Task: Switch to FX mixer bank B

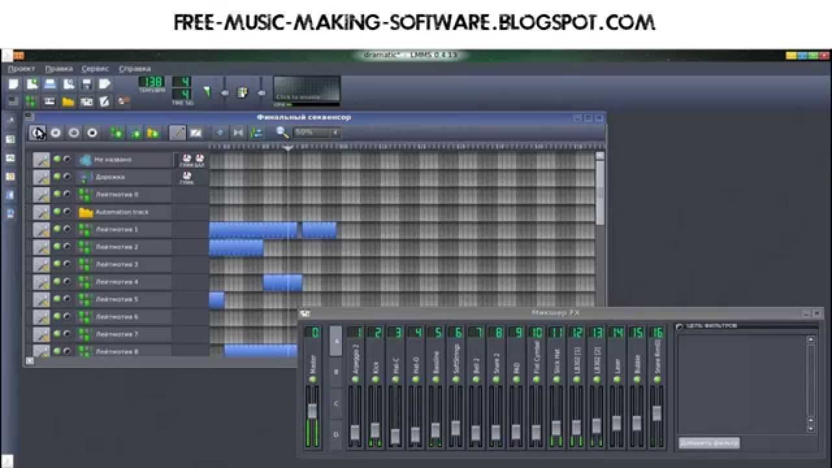Action: tap(336, 372)
